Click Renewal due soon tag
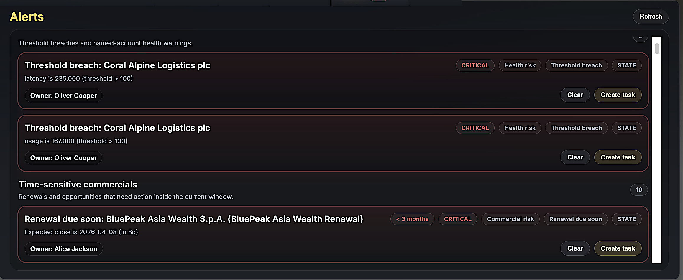The image size is (683, 280). coord(575,219)
